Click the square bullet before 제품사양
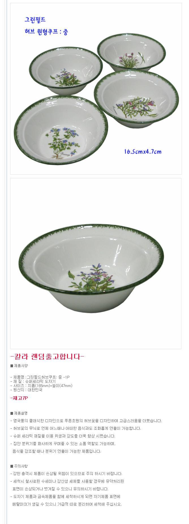Viewport: 189px width, 524px height. [x=12, y=366]
